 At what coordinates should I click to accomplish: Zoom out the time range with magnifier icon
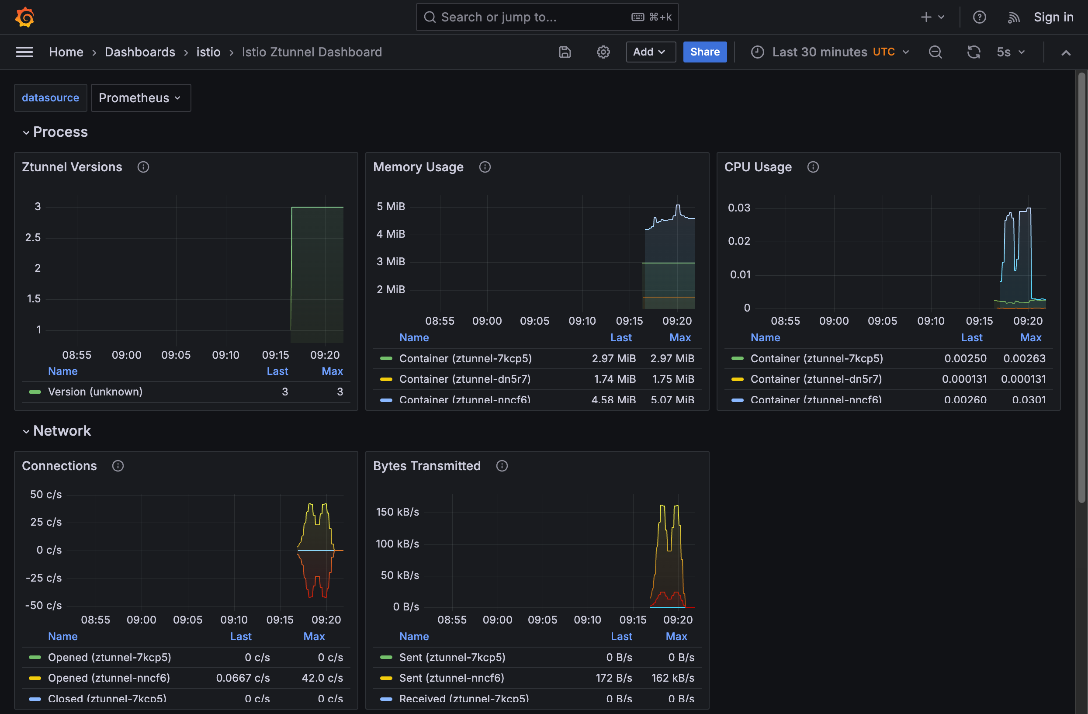click(x=936, y=52)
